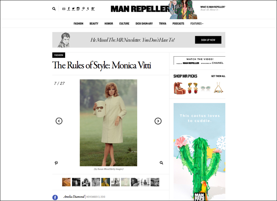The width and height of the screenshot is (277, 201).
Task: Pin the slideshow photo to Pinterest
Action: click(56, 163)
